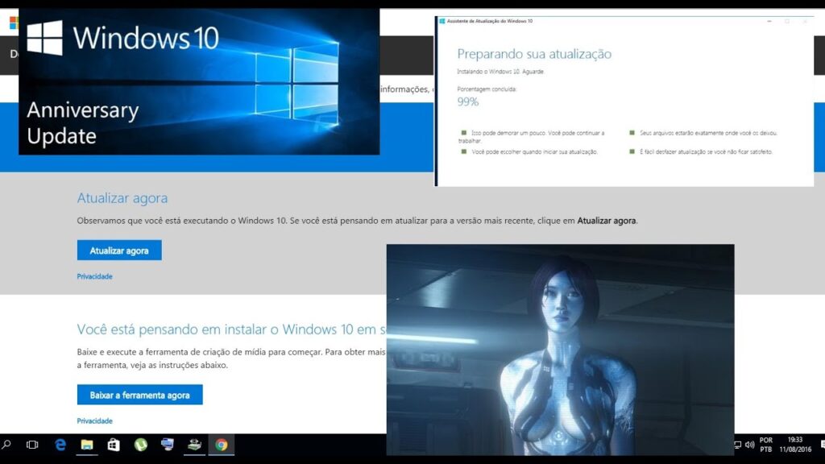Click the Update Assistant window title text

click(x=490, y=21)
